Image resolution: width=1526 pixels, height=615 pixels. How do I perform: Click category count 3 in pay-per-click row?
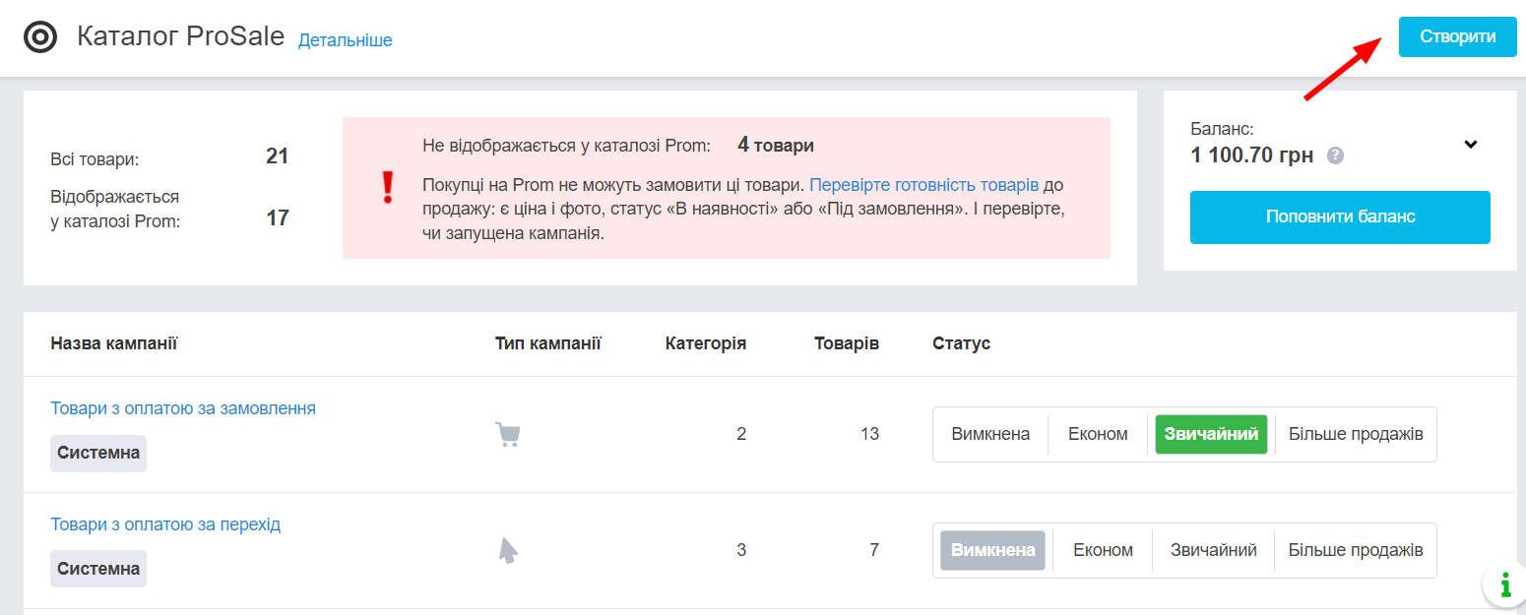pos(741,550)
